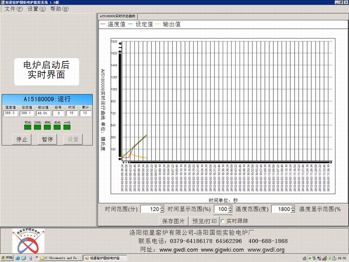Open the Windows Start button 开始
The height and width of the screenshot is (262, 349).
7,258
